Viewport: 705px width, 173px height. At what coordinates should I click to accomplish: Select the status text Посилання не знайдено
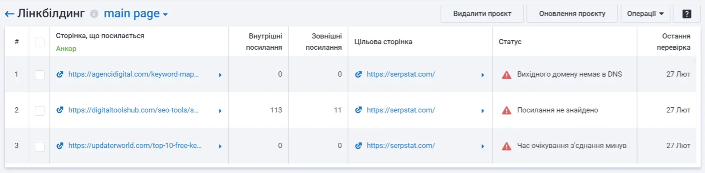coord(557,110)
